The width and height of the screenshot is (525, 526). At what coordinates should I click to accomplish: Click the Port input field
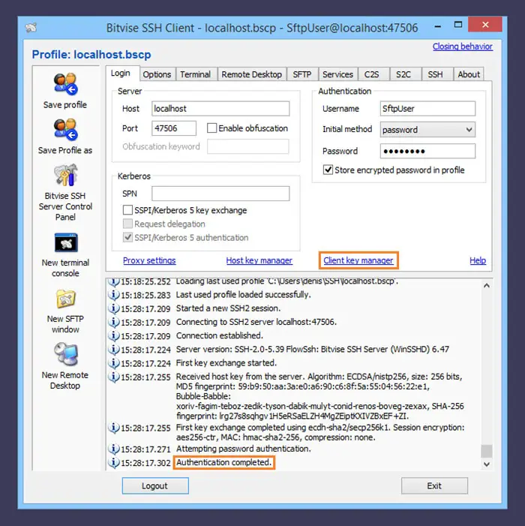click(174, 128)
